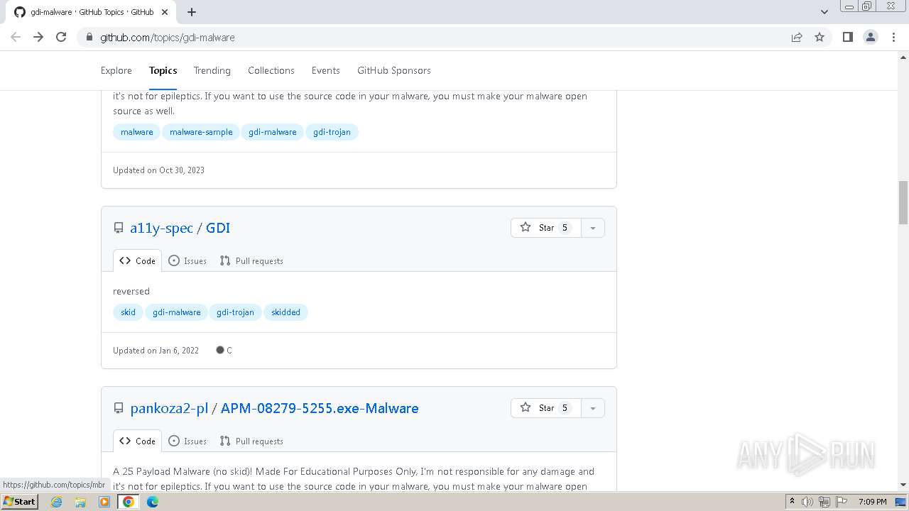Click the 'Updated on Jan 6, 2022' text

156,350
